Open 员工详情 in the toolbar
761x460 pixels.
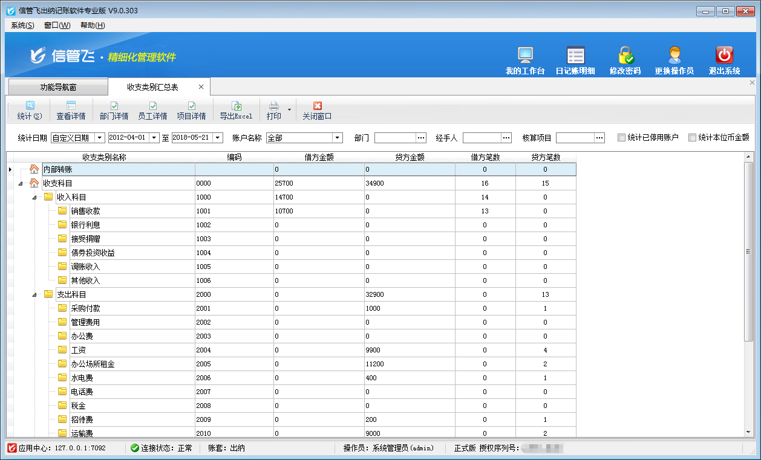[x=152, y=106]
